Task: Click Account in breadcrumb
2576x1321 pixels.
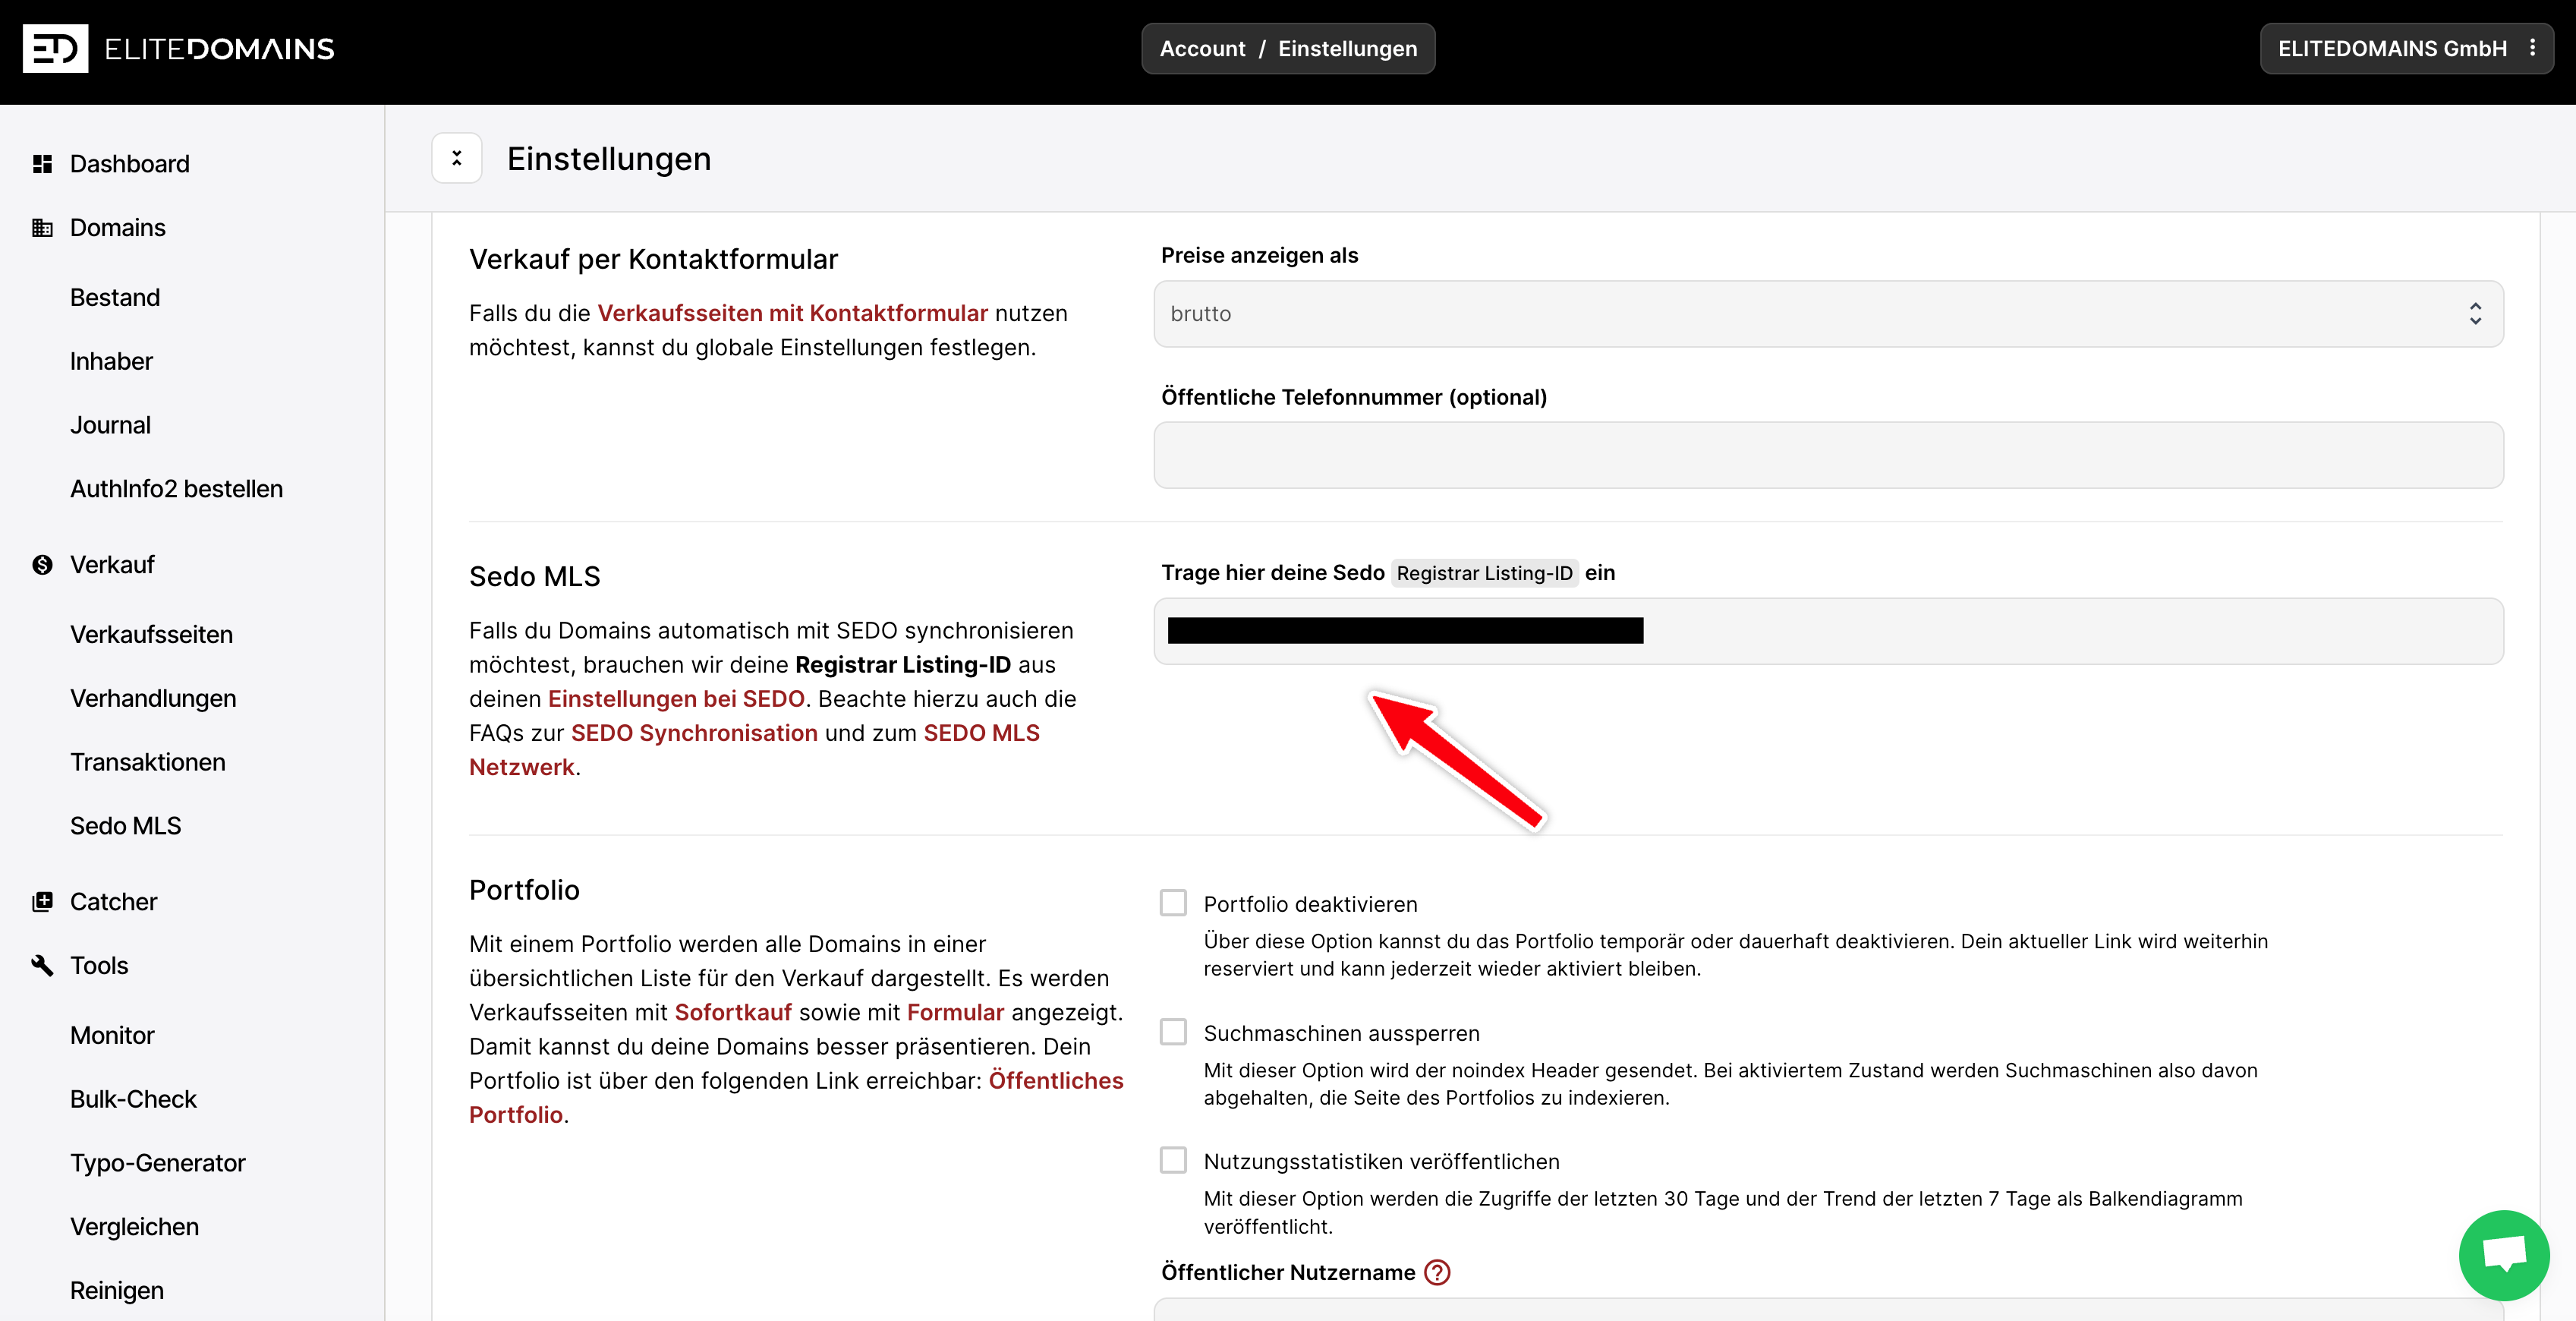Action: 1202,48
